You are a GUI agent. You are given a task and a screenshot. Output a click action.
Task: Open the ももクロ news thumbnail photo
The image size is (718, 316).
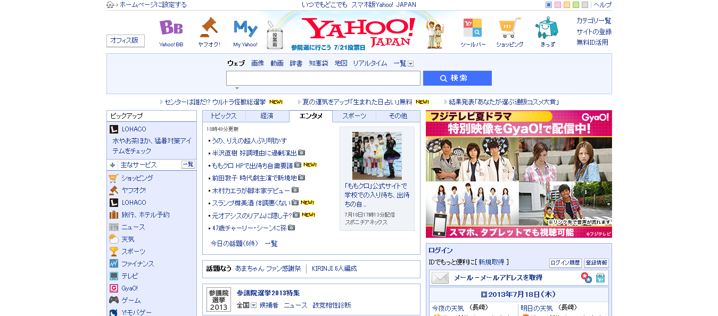[377, 156]
